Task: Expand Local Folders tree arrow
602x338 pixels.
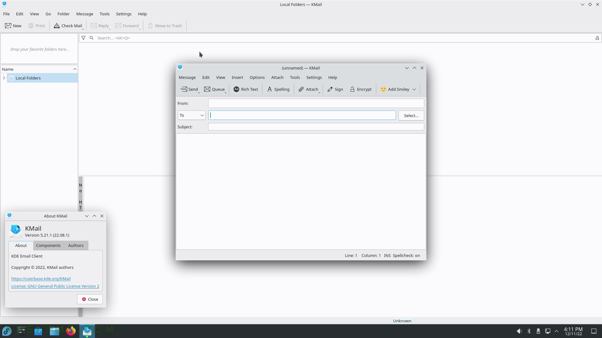Action: coord(4,78)
